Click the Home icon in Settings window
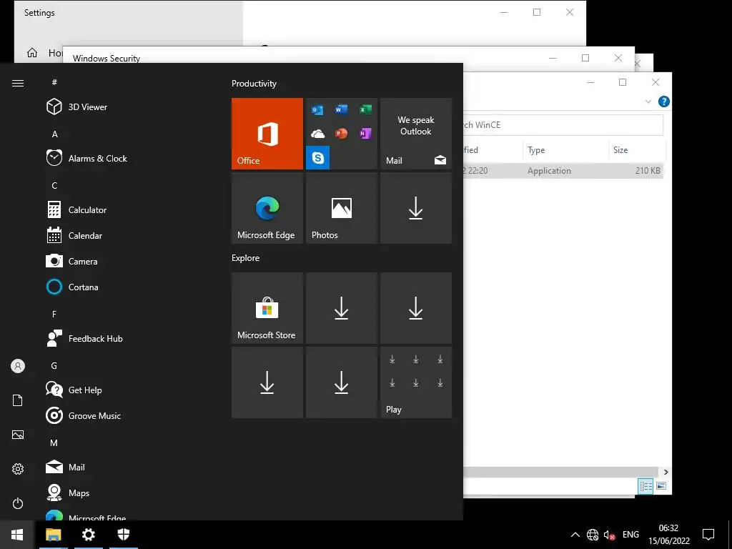This screenshot has width=732, height=549. tap(31, 53)
